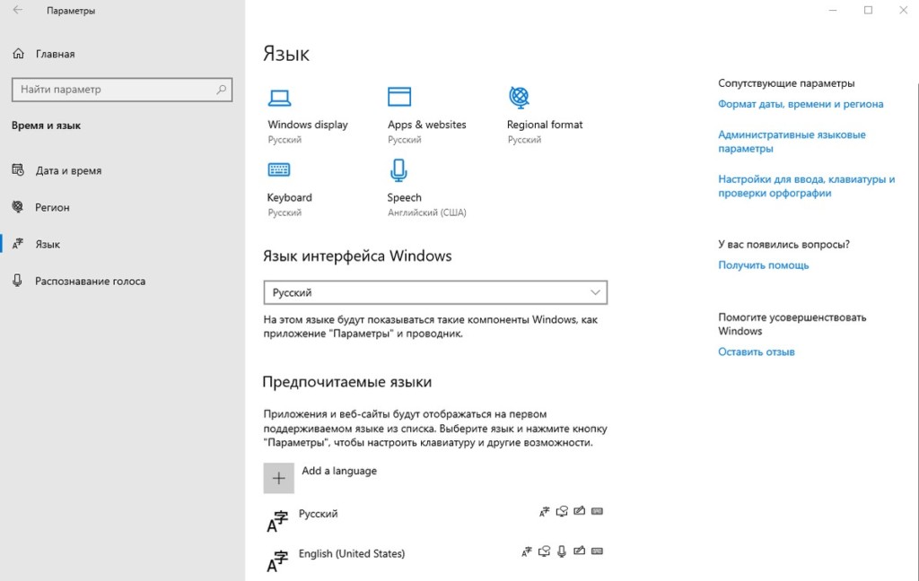Open Формат даты, времени и региона link
The image size is (919, 581).
[x=801, y=104]
